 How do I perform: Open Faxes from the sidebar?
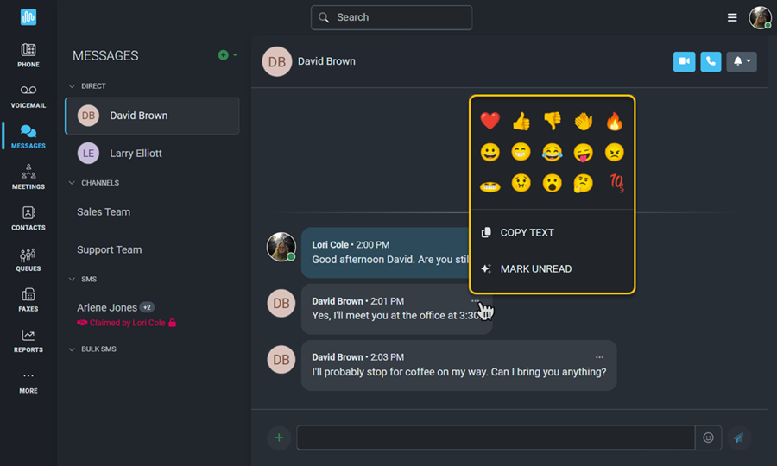[x=28, y=299]
